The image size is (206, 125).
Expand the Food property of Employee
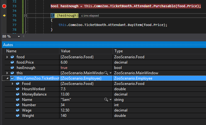(x=13, y=84)
